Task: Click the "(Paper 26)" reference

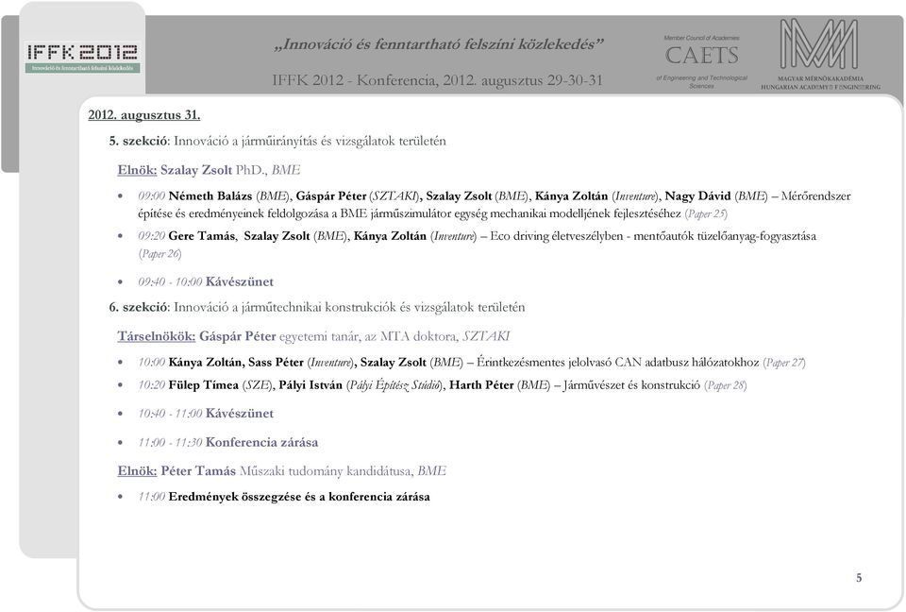Action: [x=159, y=253]
